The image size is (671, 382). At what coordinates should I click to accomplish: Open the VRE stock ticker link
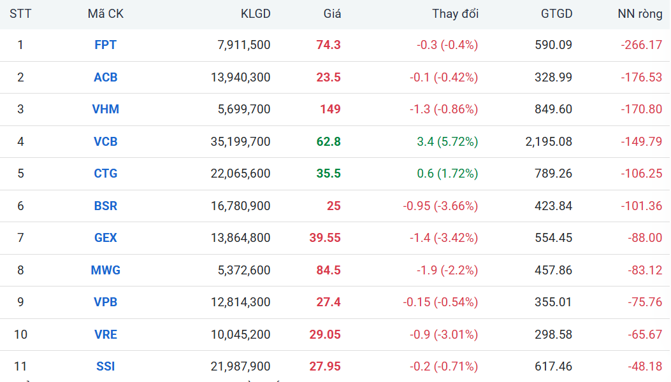(105, 334)
